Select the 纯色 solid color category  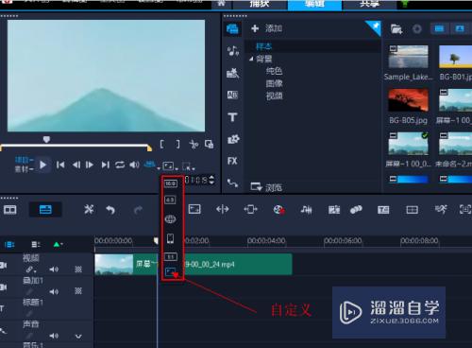coord(274,71)
